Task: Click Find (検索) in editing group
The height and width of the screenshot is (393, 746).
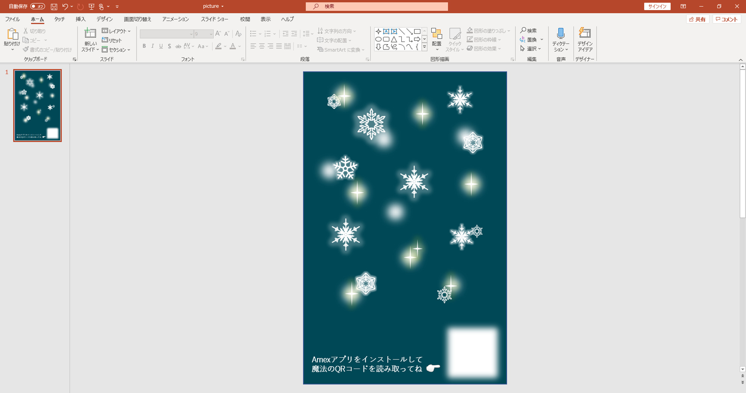Action: [x=529, y=31]
